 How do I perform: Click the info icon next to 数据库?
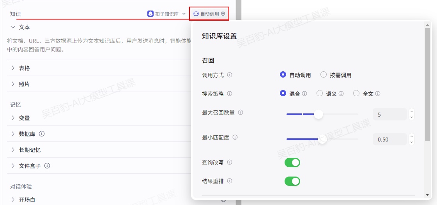(42, 134)
